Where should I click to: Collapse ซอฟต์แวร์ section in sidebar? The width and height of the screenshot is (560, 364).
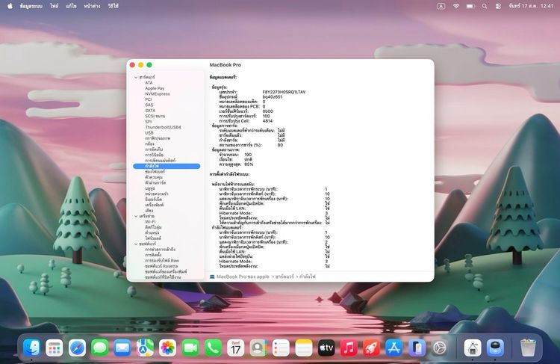pos(136,244)
